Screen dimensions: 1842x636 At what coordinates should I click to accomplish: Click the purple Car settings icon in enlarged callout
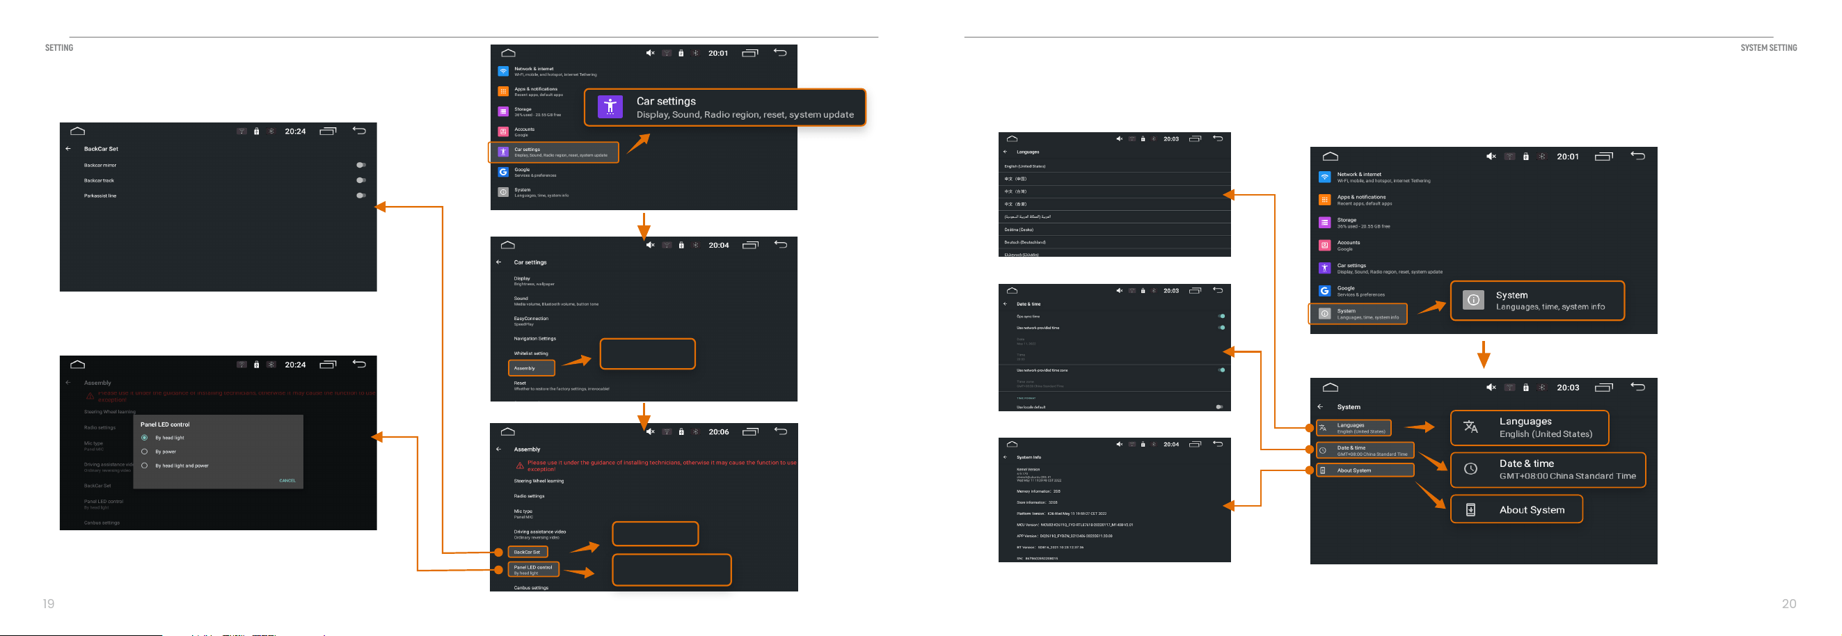click(x=610, y=106)
